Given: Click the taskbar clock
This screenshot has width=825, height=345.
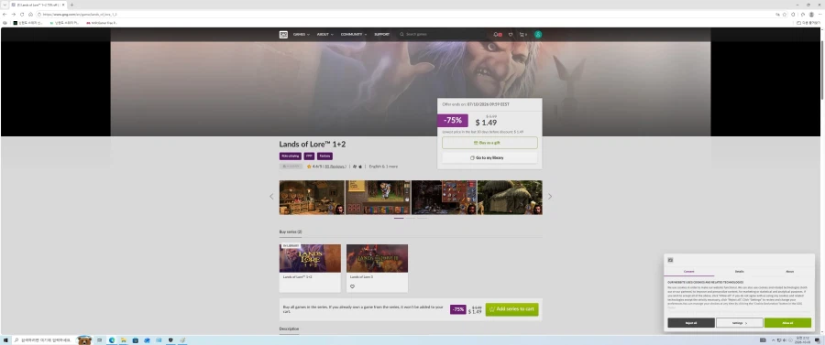Looking at the screenshot, I should point(803,340).
